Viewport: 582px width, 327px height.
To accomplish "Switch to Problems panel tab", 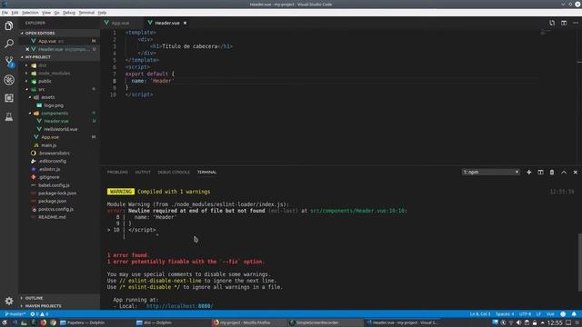I will 117,172.
